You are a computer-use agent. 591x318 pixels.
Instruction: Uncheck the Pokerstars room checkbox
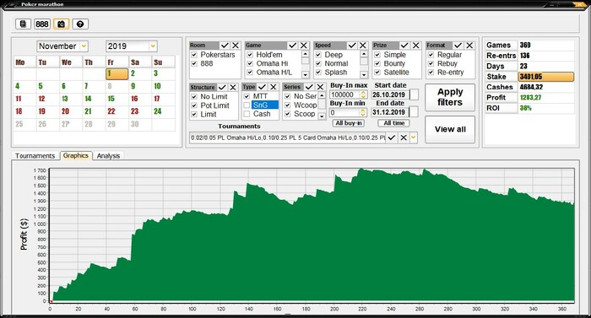pos(194,55)
